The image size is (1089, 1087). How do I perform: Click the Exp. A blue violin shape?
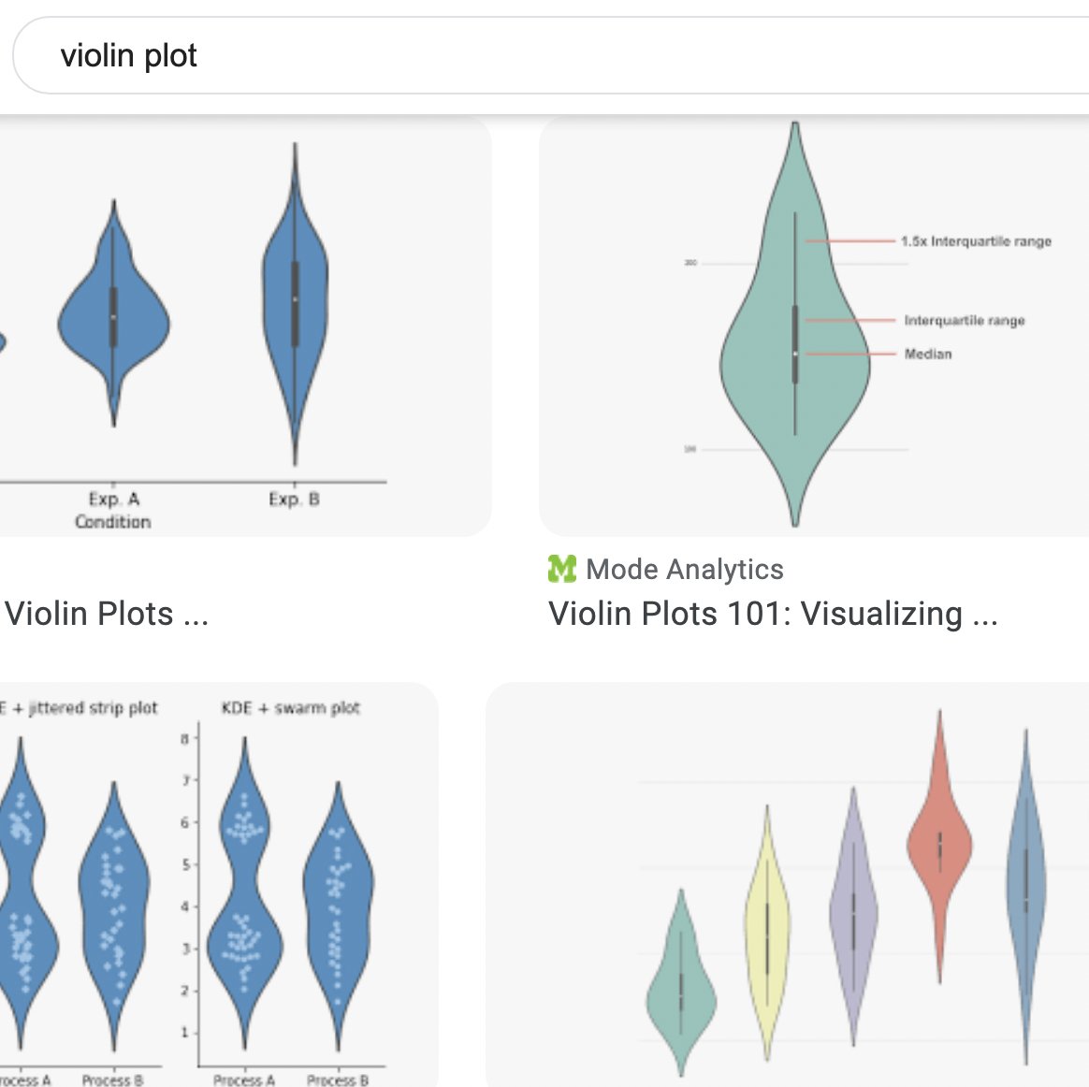click(114, 318)
